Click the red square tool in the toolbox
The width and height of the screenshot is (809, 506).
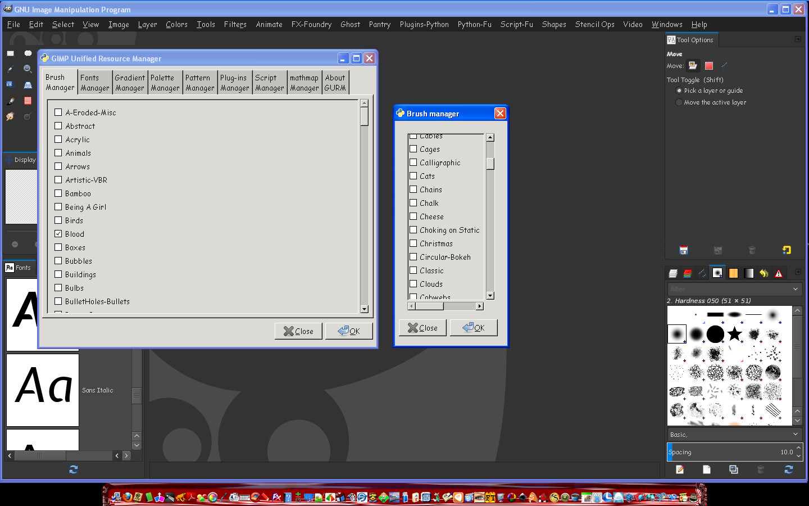pos(28,101)
